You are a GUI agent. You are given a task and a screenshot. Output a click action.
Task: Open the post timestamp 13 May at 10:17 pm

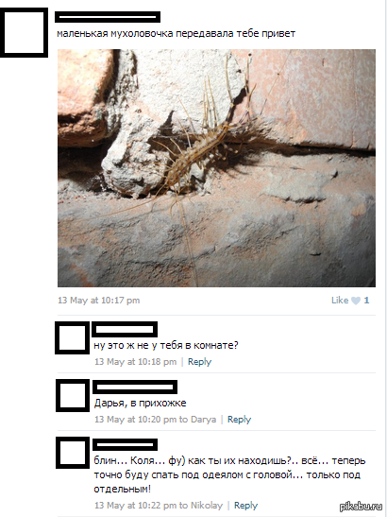(99, 301)
